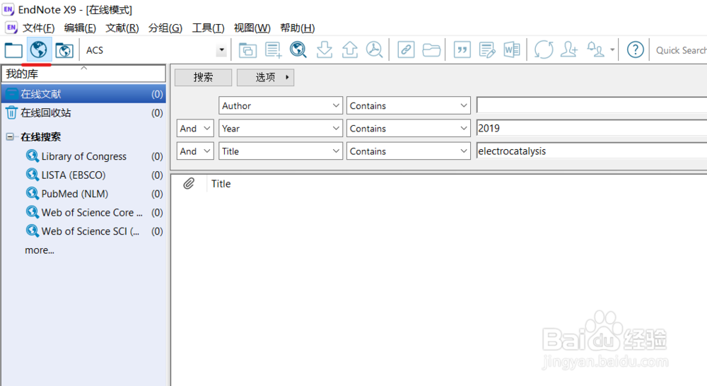Select Integrated Library & Online Search Mode icon
707x386 pixels.
[64, 50]
